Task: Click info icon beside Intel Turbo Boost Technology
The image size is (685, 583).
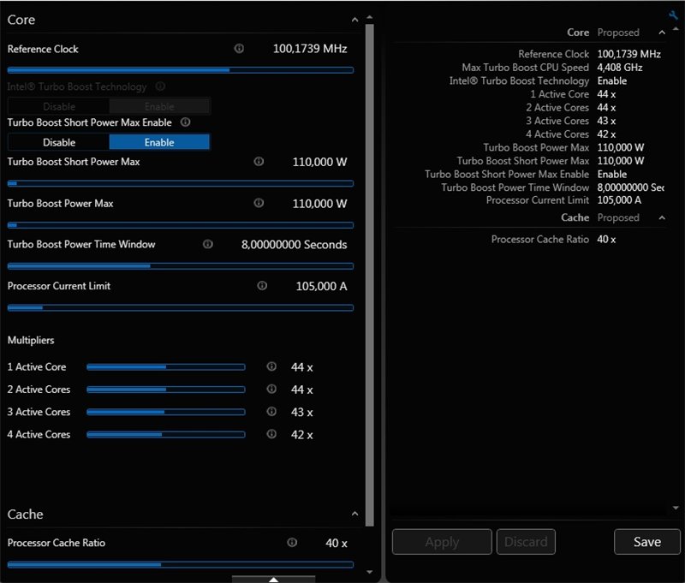Action: 160,86
